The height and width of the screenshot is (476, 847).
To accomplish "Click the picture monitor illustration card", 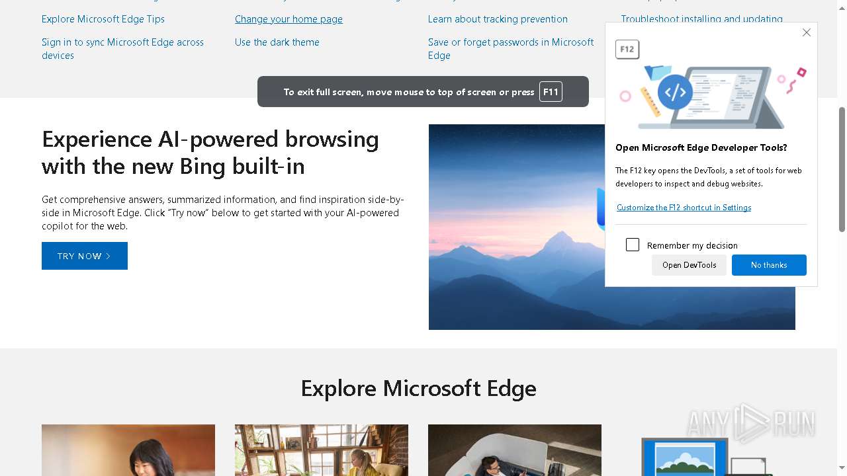I will pos(707,456).
